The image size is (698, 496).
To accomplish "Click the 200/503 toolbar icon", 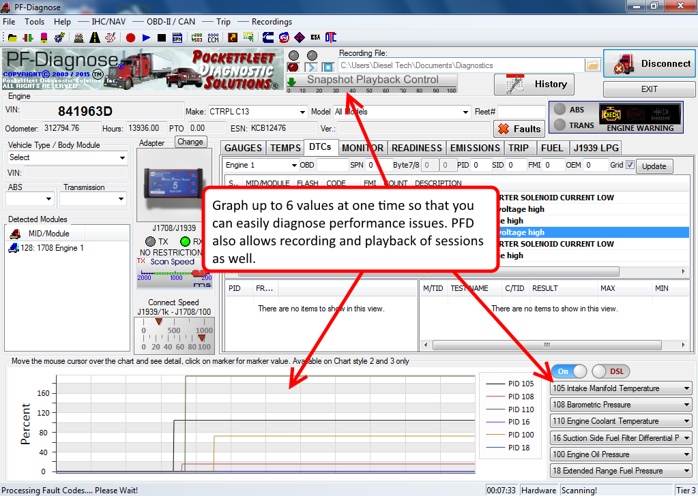I will [x=197, y=37].
